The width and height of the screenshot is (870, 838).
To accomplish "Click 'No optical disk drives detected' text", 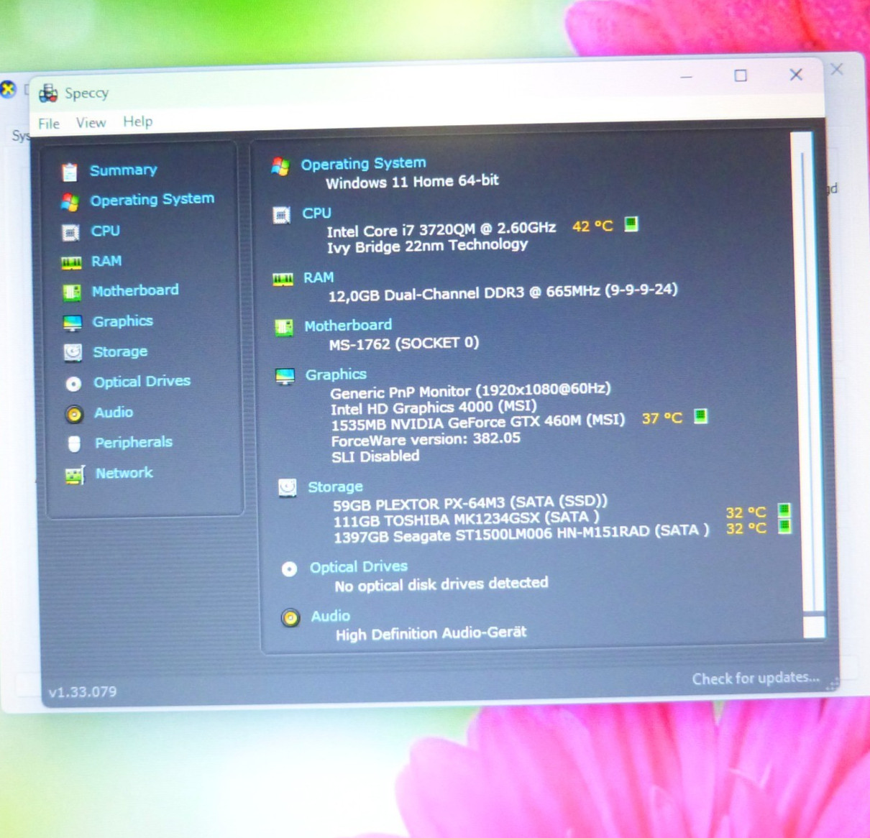I will pyautogui.click(x=441, y=584).
